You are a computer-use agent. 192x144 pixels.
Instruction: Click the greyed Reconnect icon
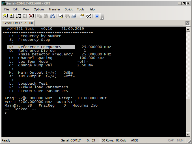25,16
